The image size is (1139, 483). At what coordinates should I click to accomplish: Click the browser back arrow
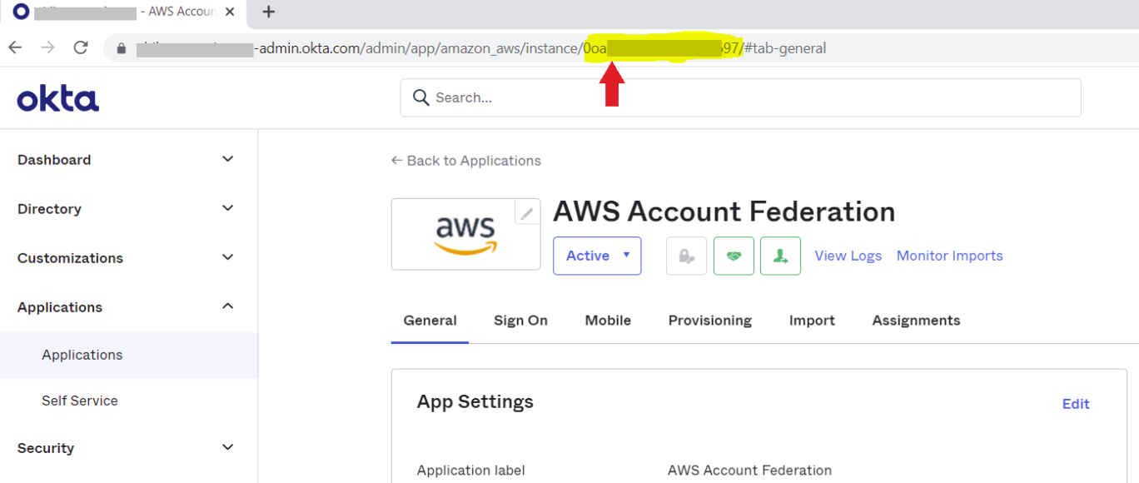(x=15, y=47)
